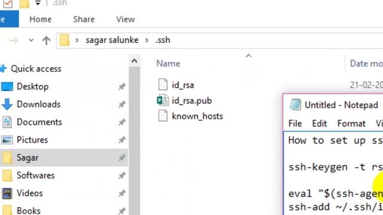This screenshot has height=215, width=383.
Task: Select the known_hosts file
Action: 197,116
